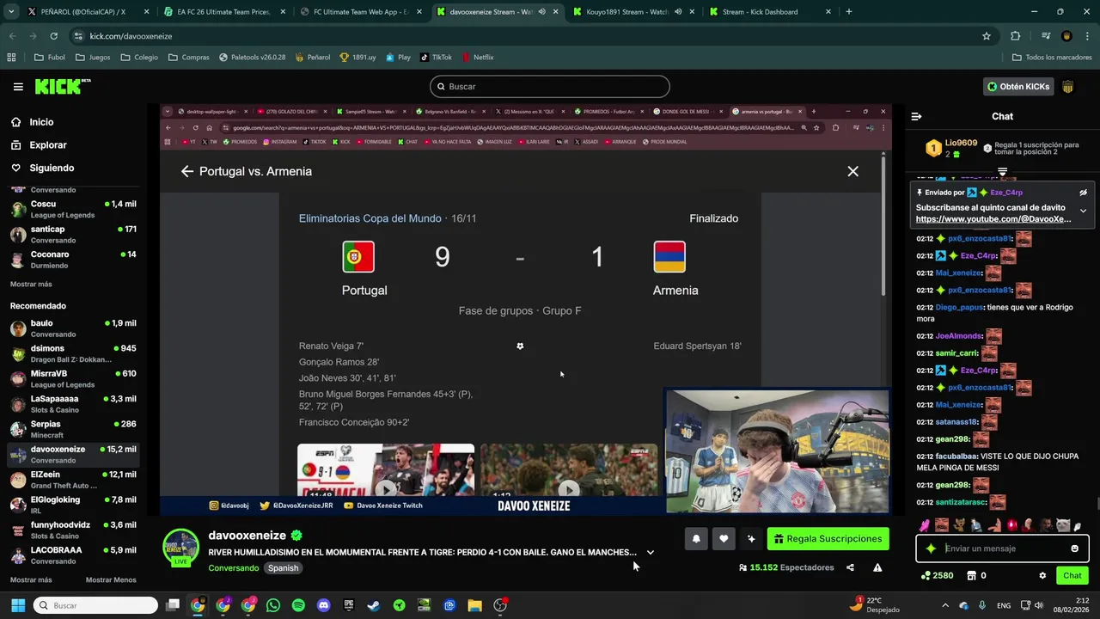Open the Futbol bookmarks folder
Image resolution: width=1100 pixels, height=619 pixels.
[x=50, y=57]
